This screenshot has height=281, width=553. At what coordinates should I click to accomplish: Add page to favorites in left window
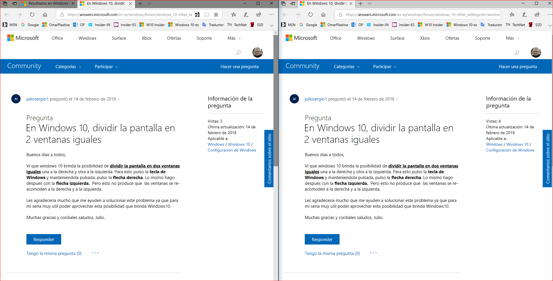click(216, 14)
